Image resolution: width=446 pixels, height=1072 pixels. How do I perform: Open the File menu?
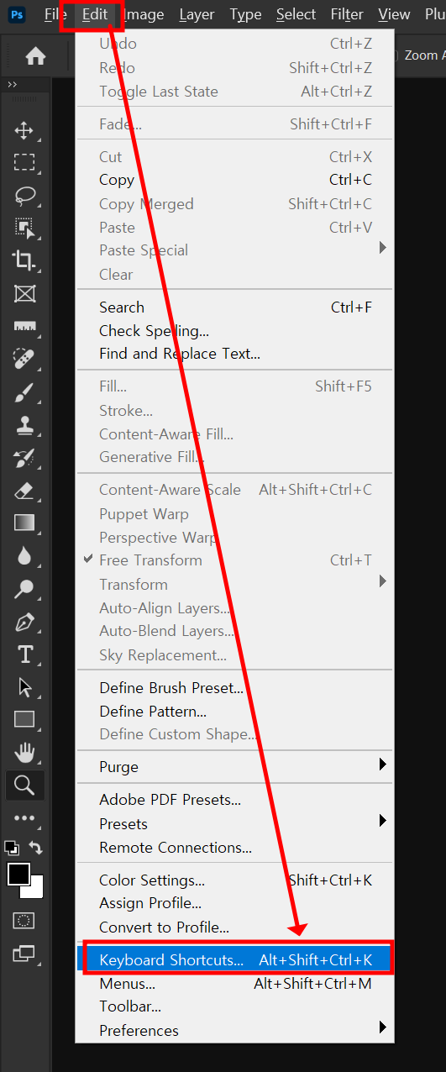[x=55, y=14]
